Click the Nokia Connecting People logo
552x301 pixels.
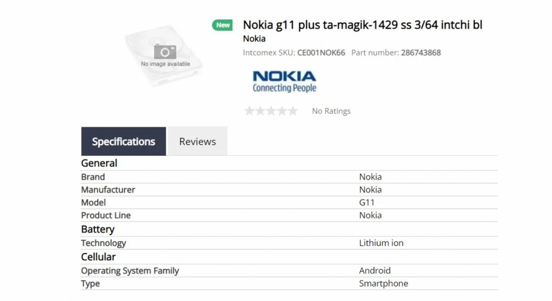click(284, 81)
